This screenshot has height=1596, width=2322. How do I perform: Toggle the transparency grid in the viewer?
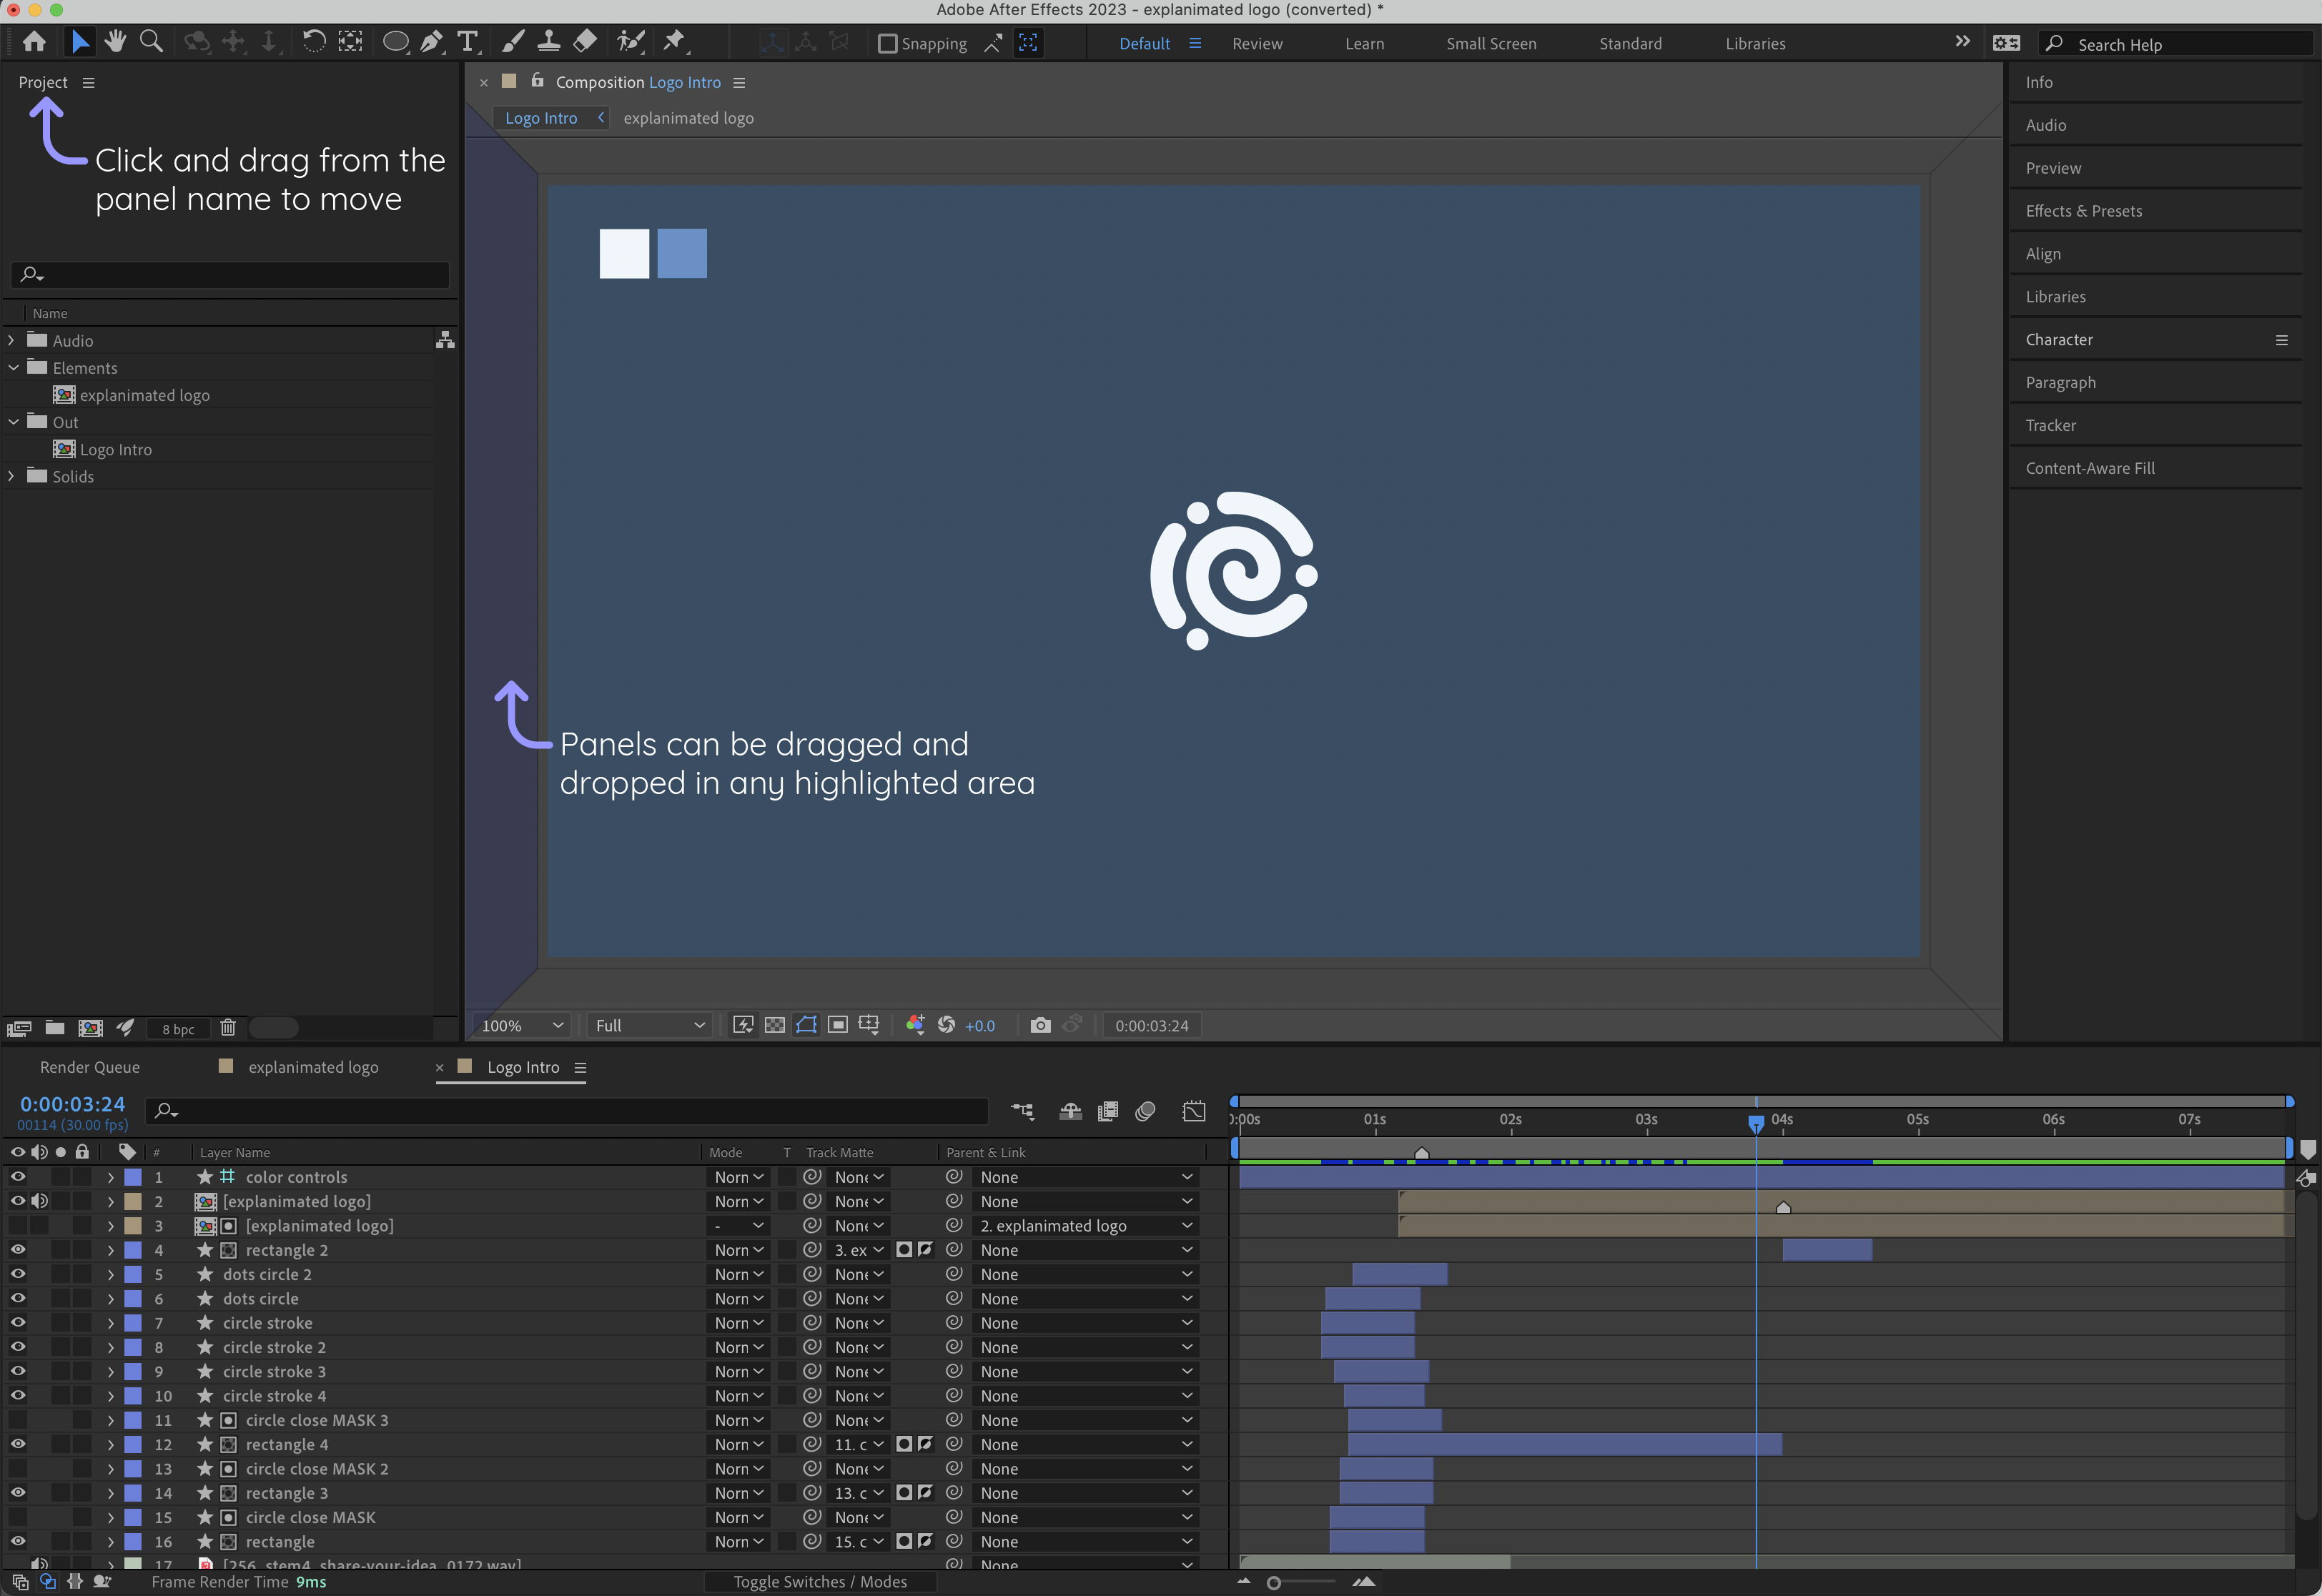tap(775, 1025)
